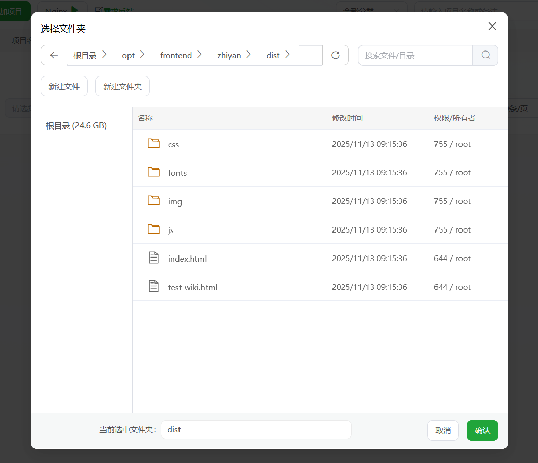
Task: Focus the 搜索文件/目录 search field
Action: (x=415, y=55)
